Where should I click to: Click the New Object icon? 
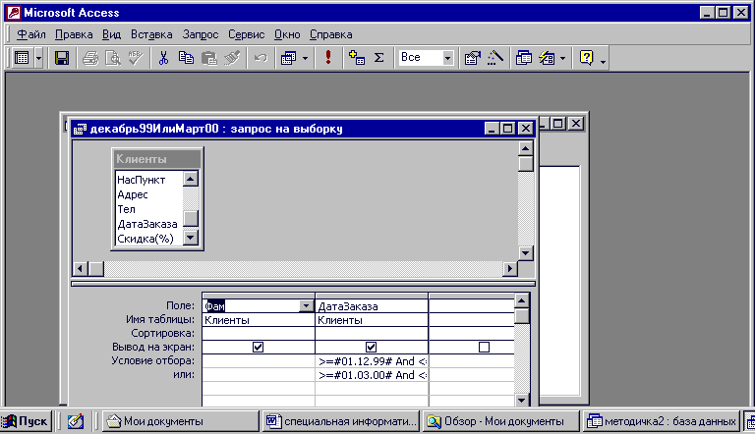[x=547, y=58]
